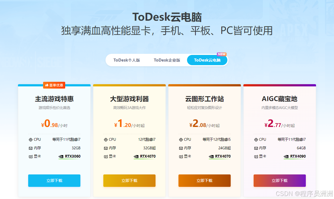
Task: Click the 主流游戏特惠 card title
Action: [x=54, y=99]
